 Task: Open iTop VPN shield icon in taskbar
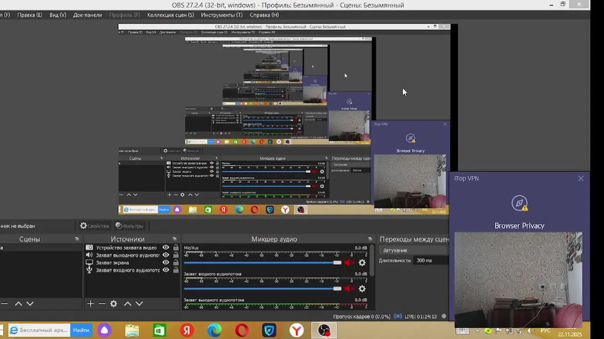tap(269, 331)
